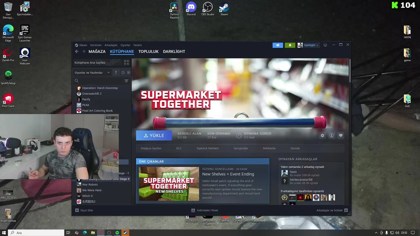Open New Shelves + Event Ending news

coord(228,174)
